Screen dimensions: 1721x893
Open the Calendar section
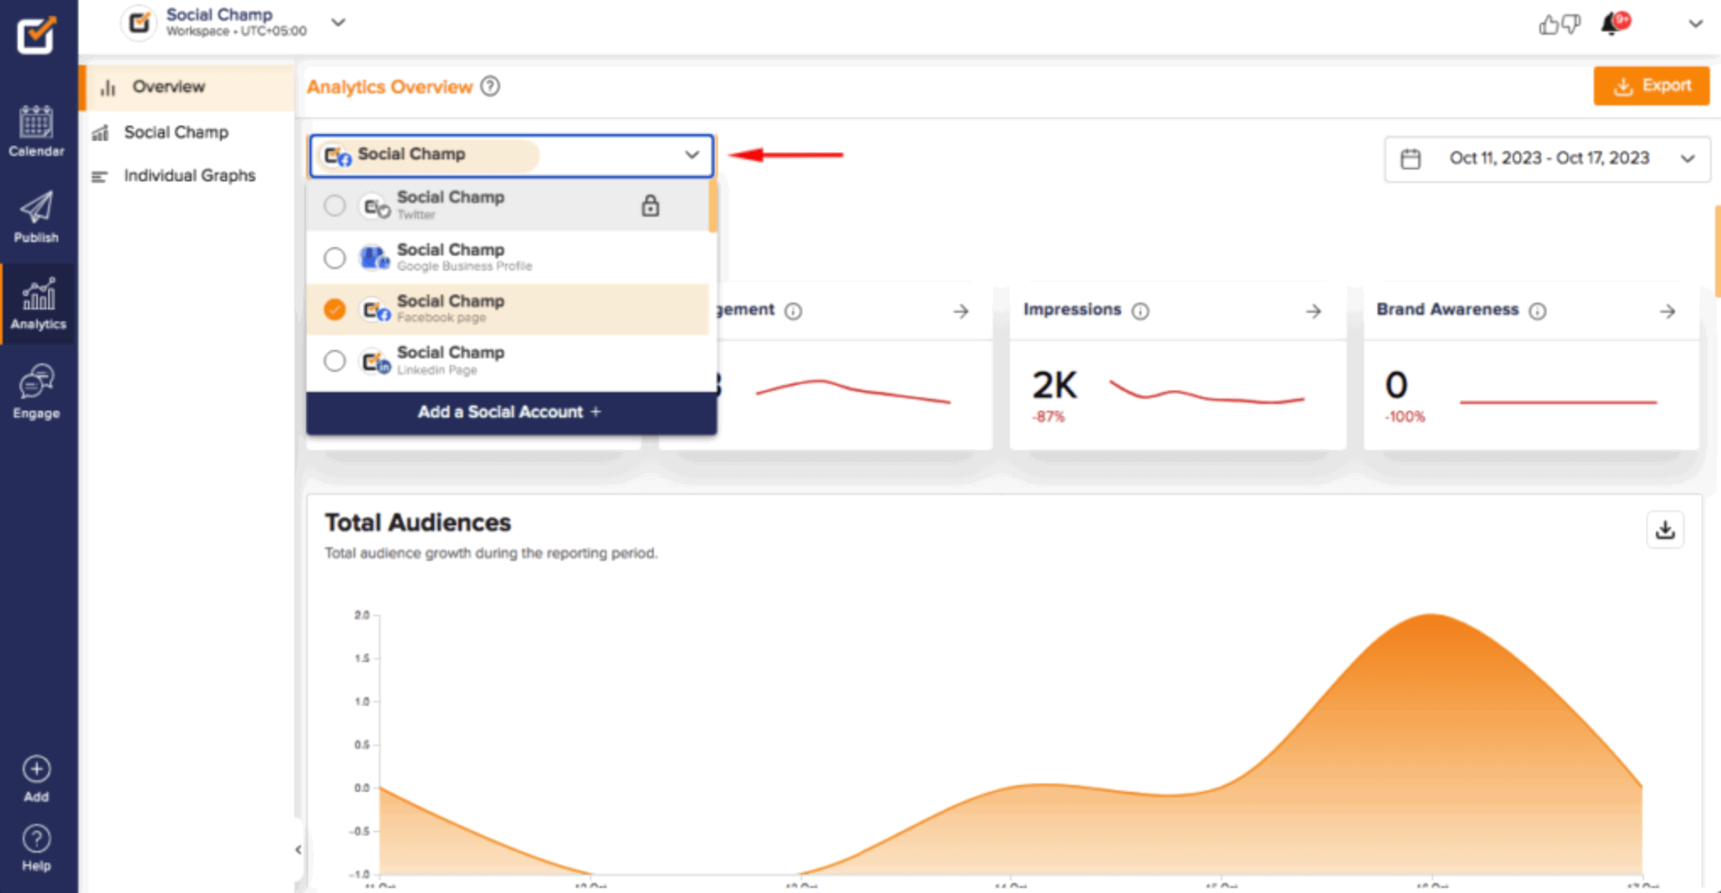point(36,131)
